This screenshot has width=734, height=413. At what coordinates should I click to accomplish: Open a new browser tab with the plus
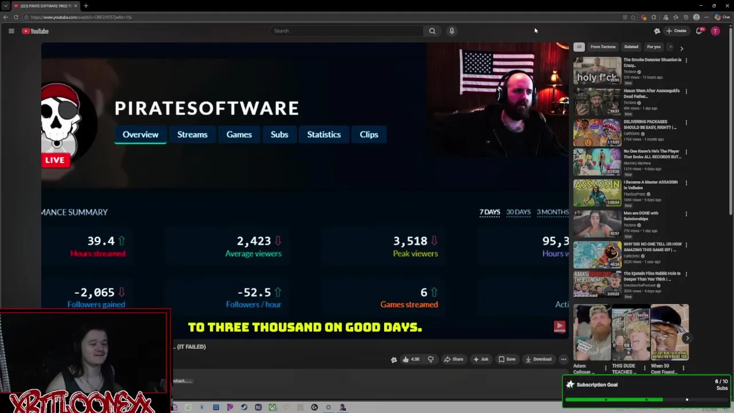pyautogui.click(x=85, y=6)
